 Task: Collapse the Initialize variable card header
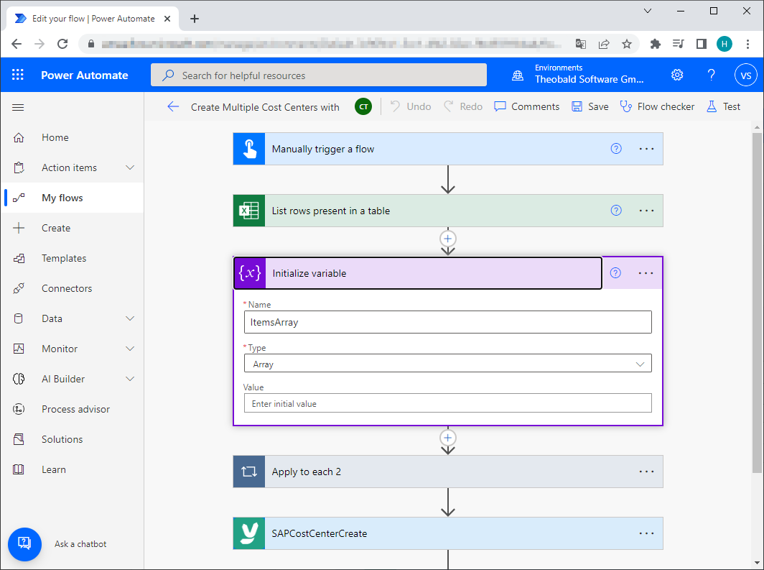(418, 273)
